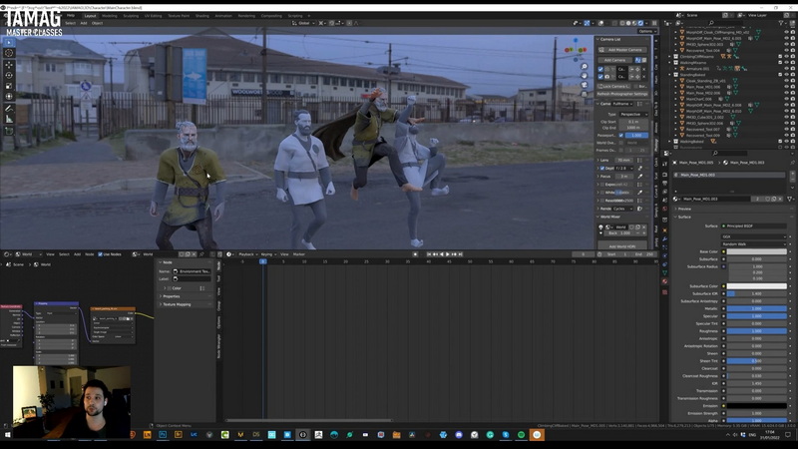Toggle the Depth of Field checkbox
Image resolution: width=798 pixels, height=449 pixels.
click(603, 168)
